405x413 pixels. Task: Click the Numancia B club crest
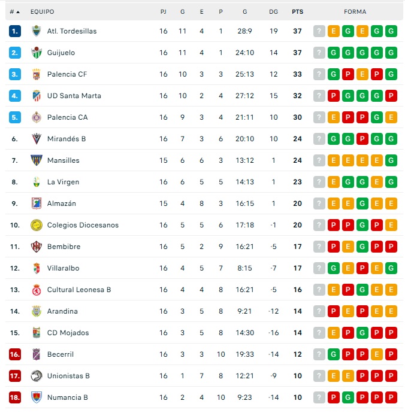coord(37,397)
